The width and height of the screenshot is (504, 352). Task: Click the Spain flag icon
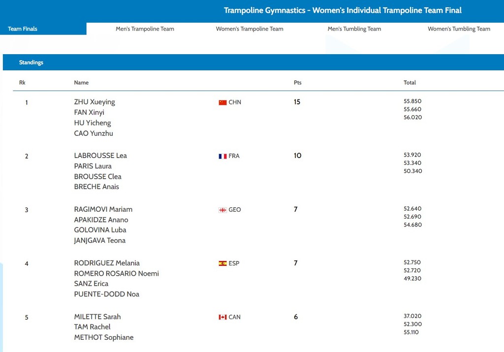click(222, 263)
